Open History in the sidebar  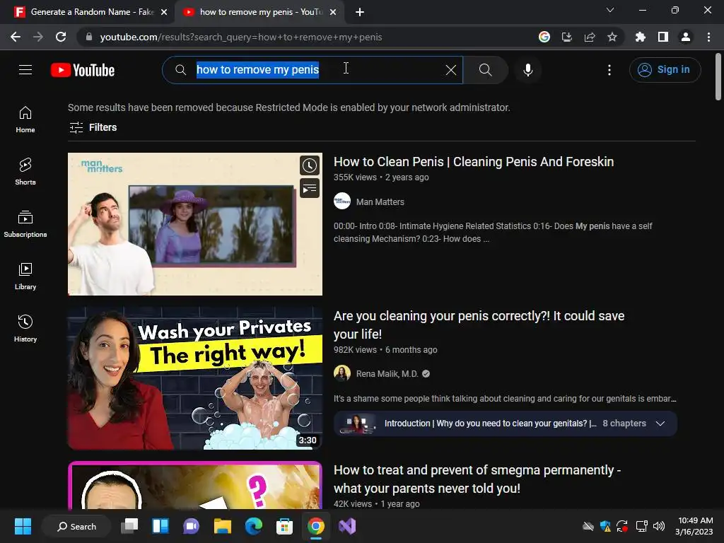25,328
